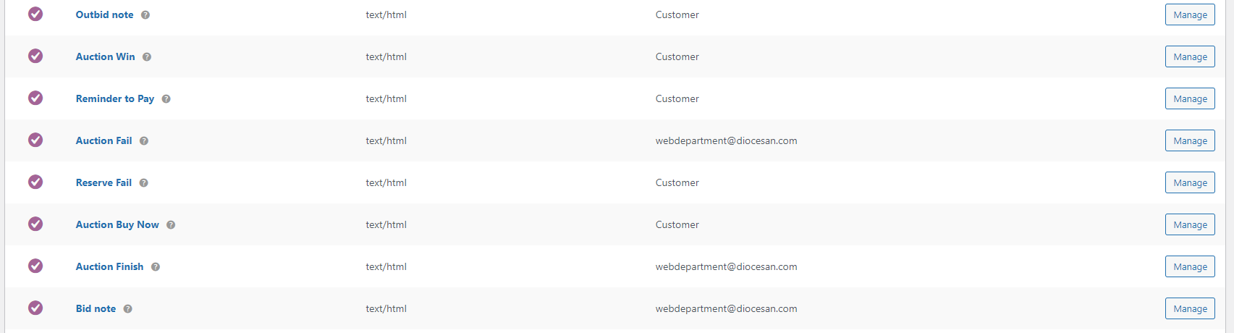Image resolution: width=1234 pixels, height=333 pixels.
Task: Click help icon next to Auction Fail
Action: (144, 141)
